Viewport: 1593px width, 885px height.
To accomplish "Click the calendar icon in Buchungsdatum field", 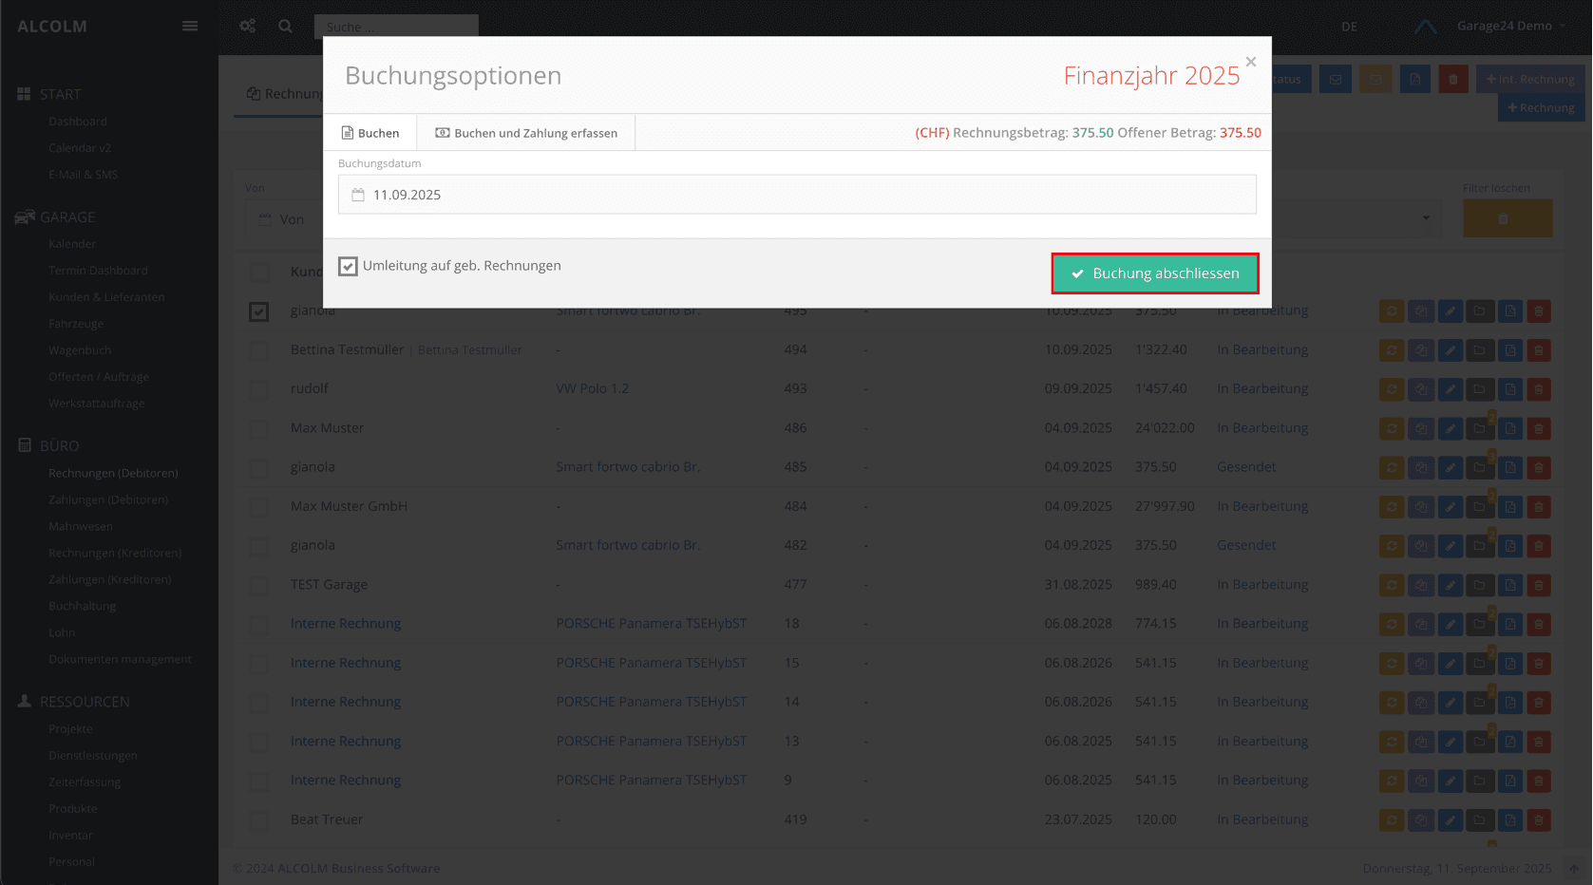I will coord(358,195).
